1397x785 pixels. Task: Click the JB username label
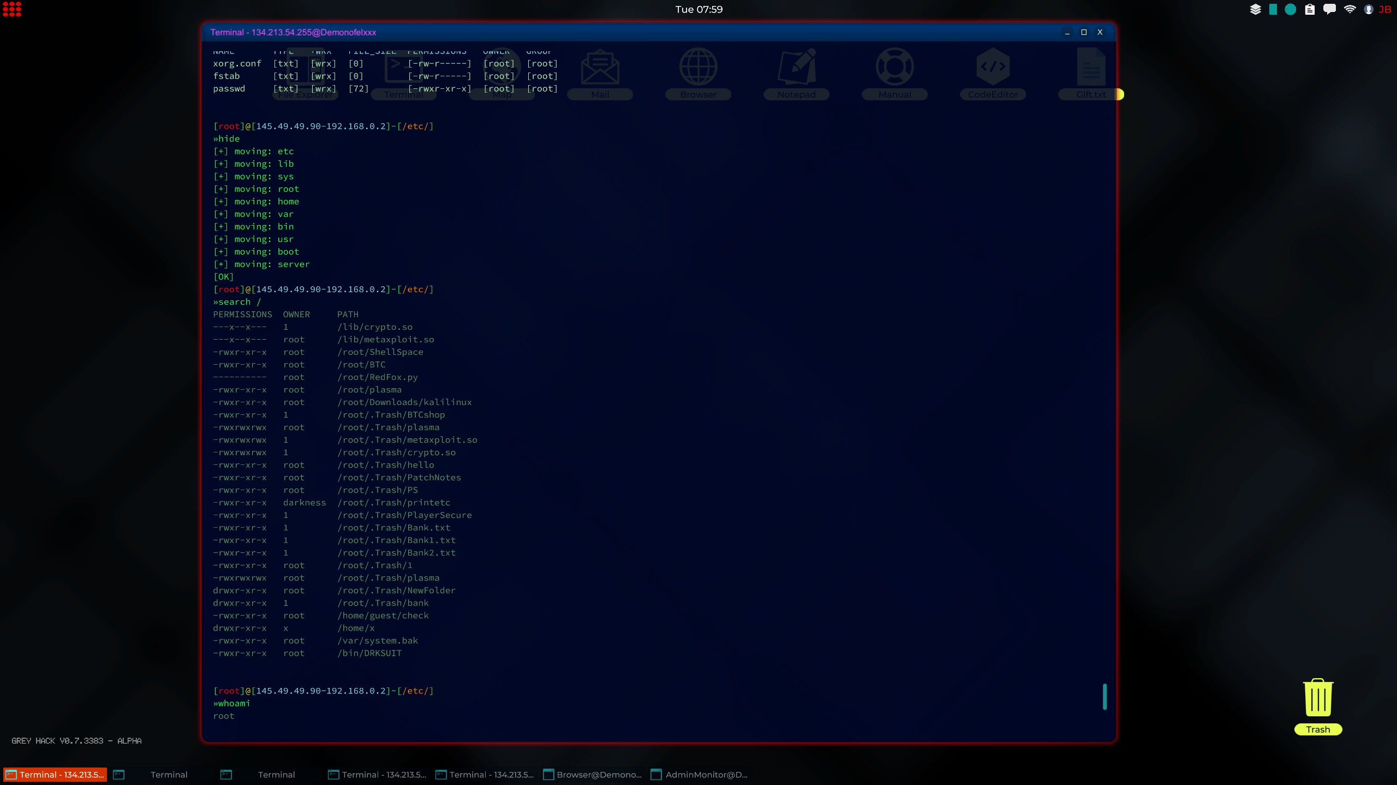pyautogui.click(x=1385, y=9)
